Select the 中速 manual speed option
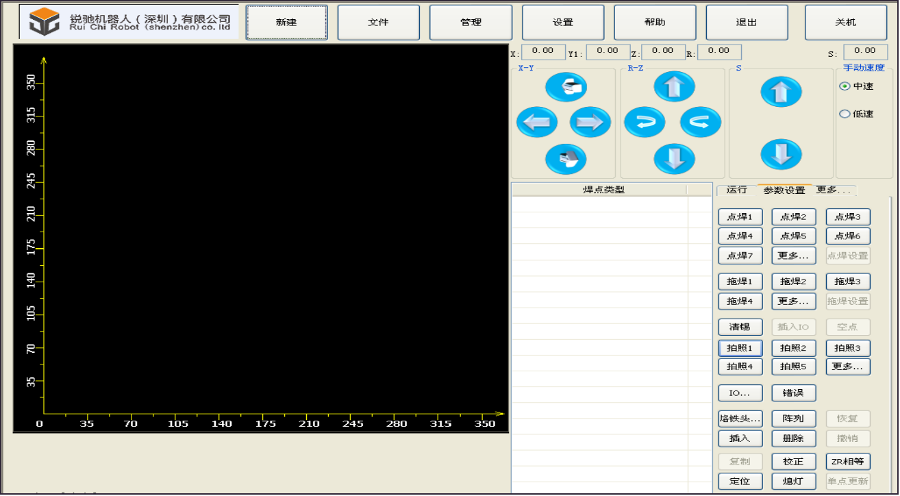Viewport: 900px width, 496px height. (x=845, y=86)
